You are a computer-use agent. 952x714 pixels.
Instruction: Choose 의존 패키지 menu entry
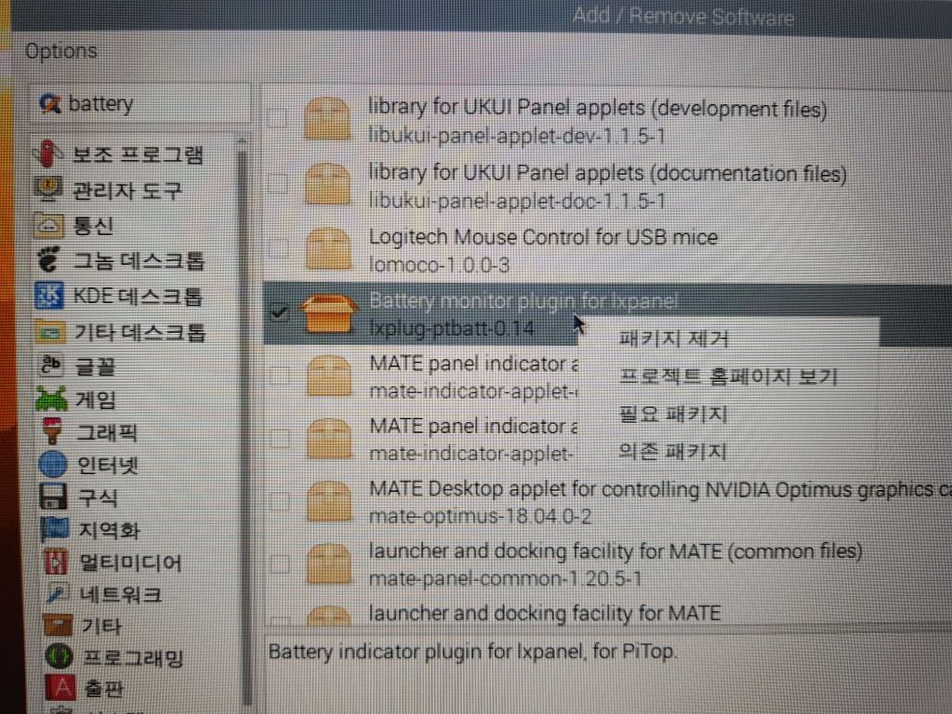click(x=673, y=451)
